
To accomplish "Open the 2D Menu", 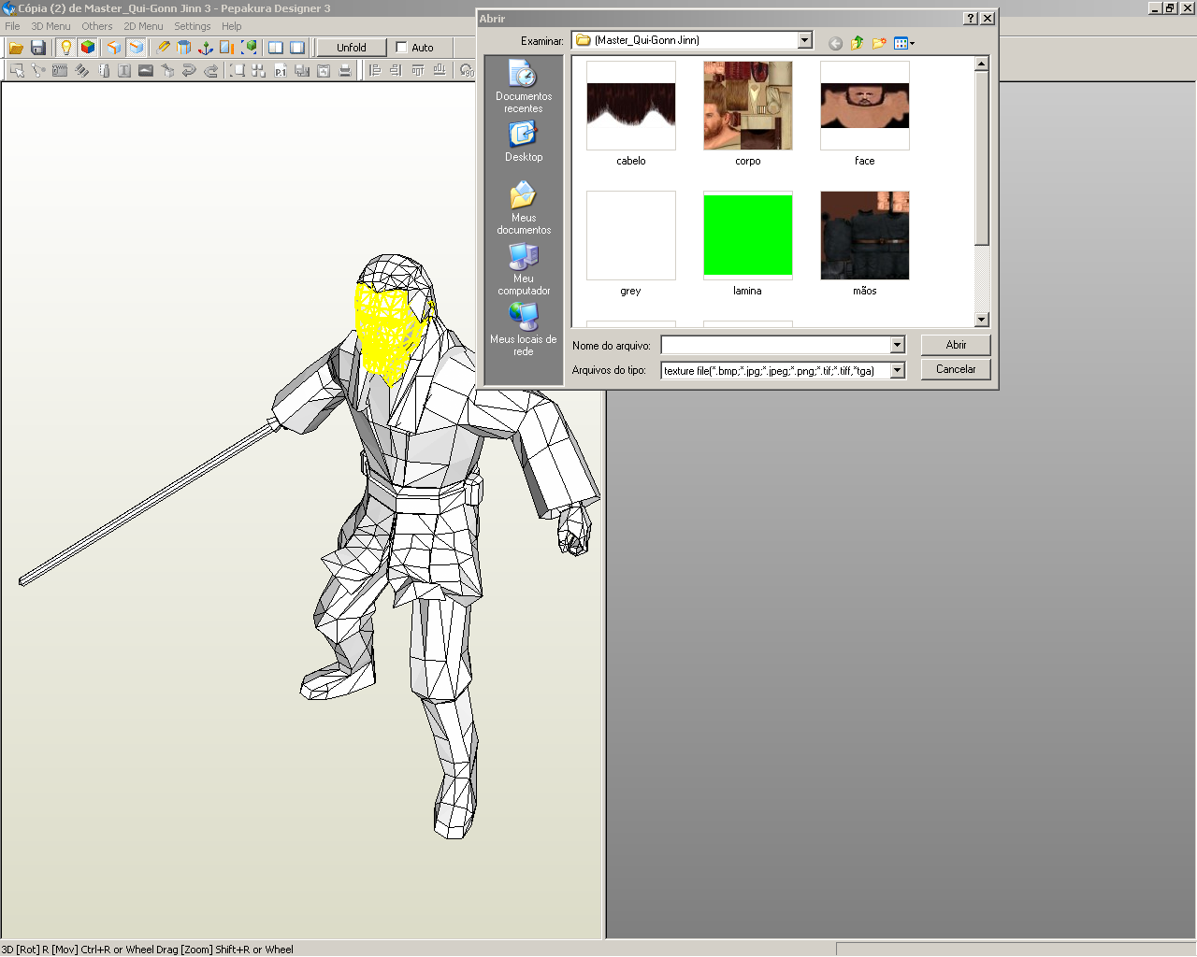I will pyautogui.click(x=142, y=26).
